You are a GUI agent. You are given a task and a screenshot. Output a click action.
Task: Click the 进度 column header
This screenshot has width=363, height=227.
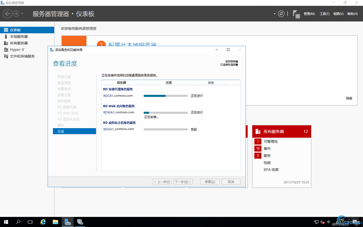tap(169, 83)
